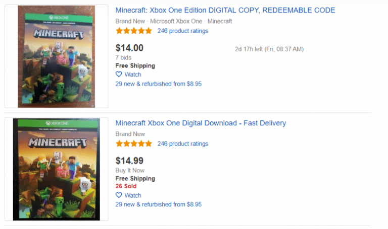Click the '7 bids' text
Screen dimensions: 388x229
click(123, 57)
